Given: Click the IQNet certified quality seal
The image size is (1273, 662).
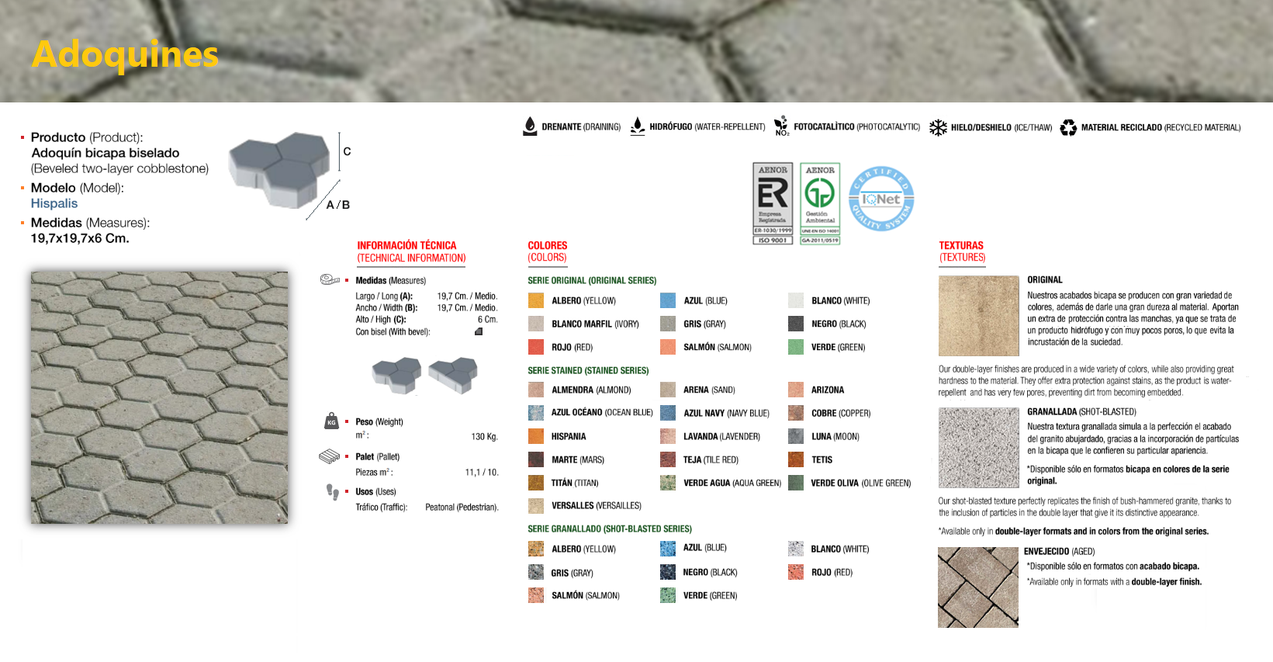Looking at the screenshot, I should pyautogui.click(x=881, y=199).
